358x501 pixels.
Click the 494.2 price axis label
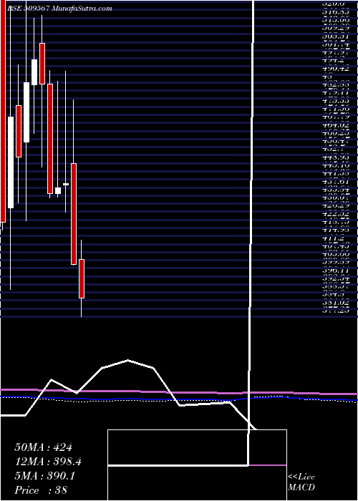point(333,61)
